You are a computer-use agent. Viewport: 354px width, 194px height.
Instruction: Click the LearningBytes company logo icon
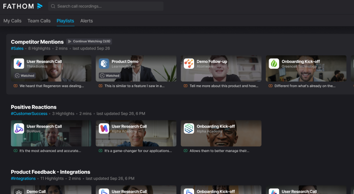point(104,64)
